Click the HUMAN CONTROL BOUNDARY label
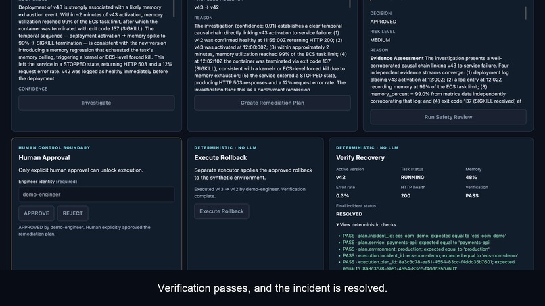The height and width of the screenshot is (306, 545). pos(54,148)
